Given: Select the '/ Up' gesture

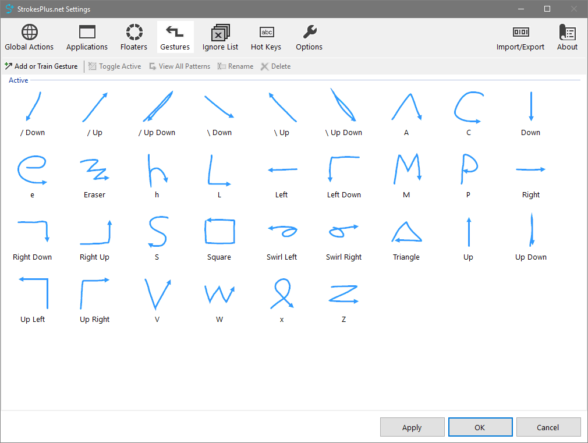Looking at the screenshot, I should coord(95,114).
